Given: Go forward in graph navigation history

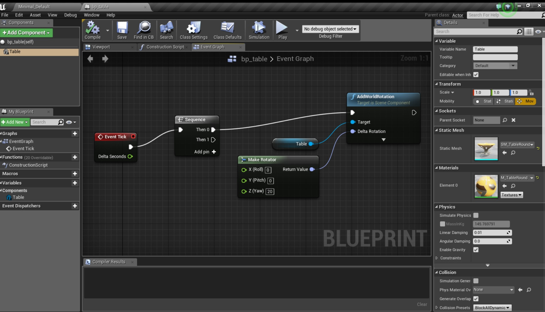Looking at the screenshot, I should pos(105,59).
